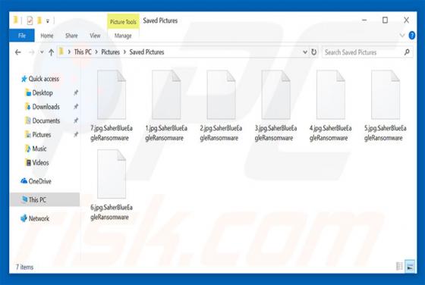This screenshot has width=425, height=285.
Task: Go back with the back arrow
Action: tap(18, 52)
